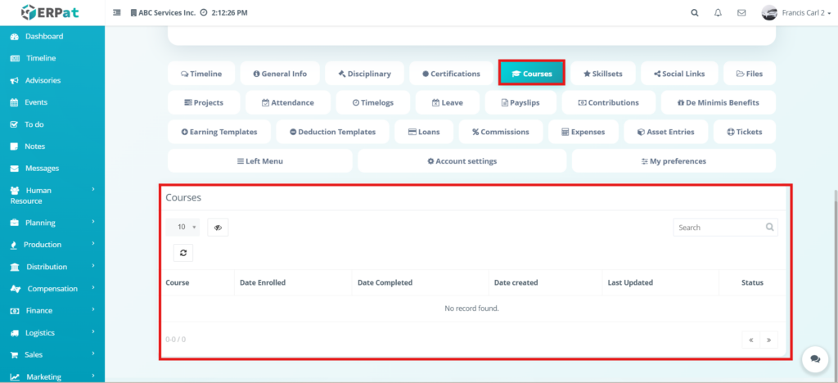Sort table by the Date Enrolled column

click(x=262, y=282)
